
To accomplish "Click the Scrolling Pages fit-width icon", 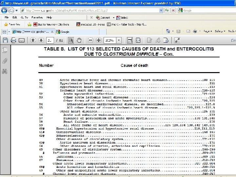I will 130,40.
